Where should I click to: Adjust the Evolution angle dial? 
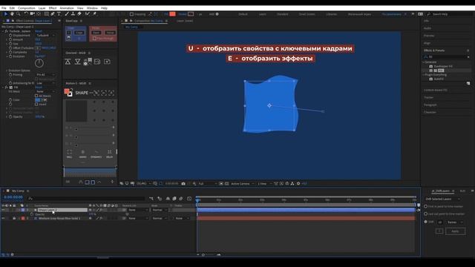click(x=39, y=63)
